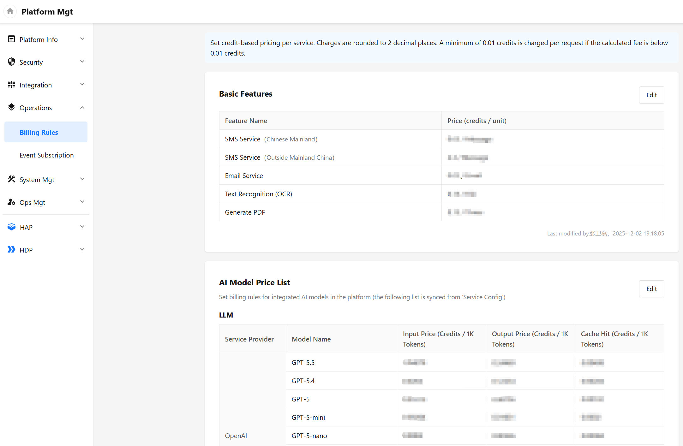Collapse the Operations section chevron

(82, 108)
